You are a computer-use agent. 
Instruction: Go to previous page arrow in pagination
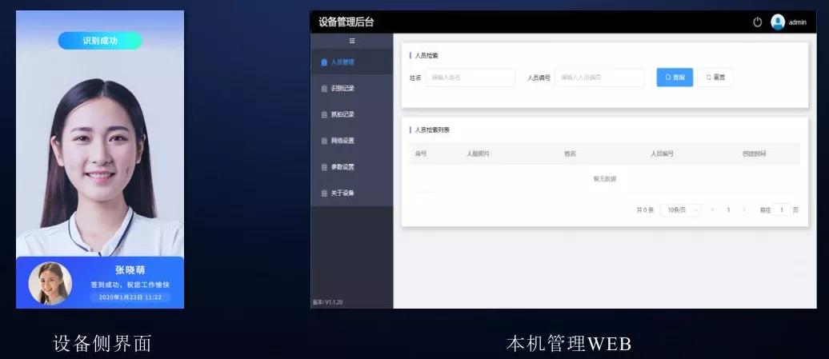[713, 210]
